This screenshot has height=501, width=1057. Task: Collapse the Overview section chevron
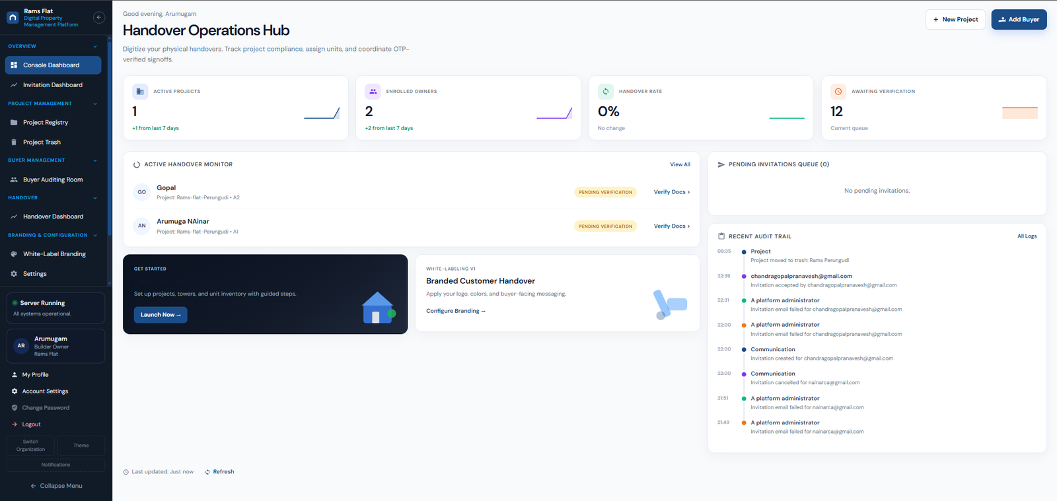click(x=95, y=47)
